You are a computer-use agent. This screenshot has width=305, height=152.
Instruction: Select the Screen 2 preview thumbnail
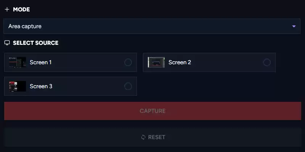156,62
